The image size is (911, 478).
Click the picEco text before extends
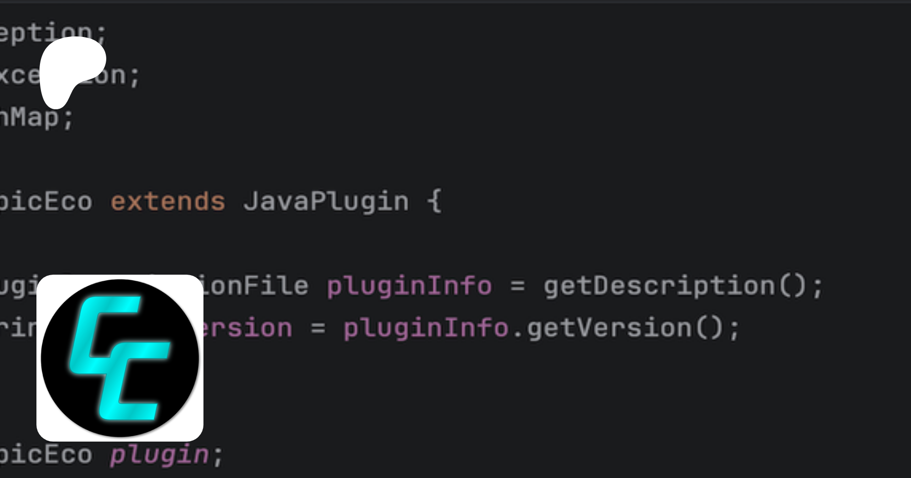tap(46, 201)
